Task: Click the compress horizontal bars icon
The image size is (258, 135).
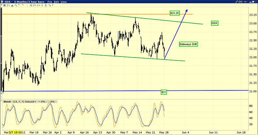Action: (x=42, y=5)
